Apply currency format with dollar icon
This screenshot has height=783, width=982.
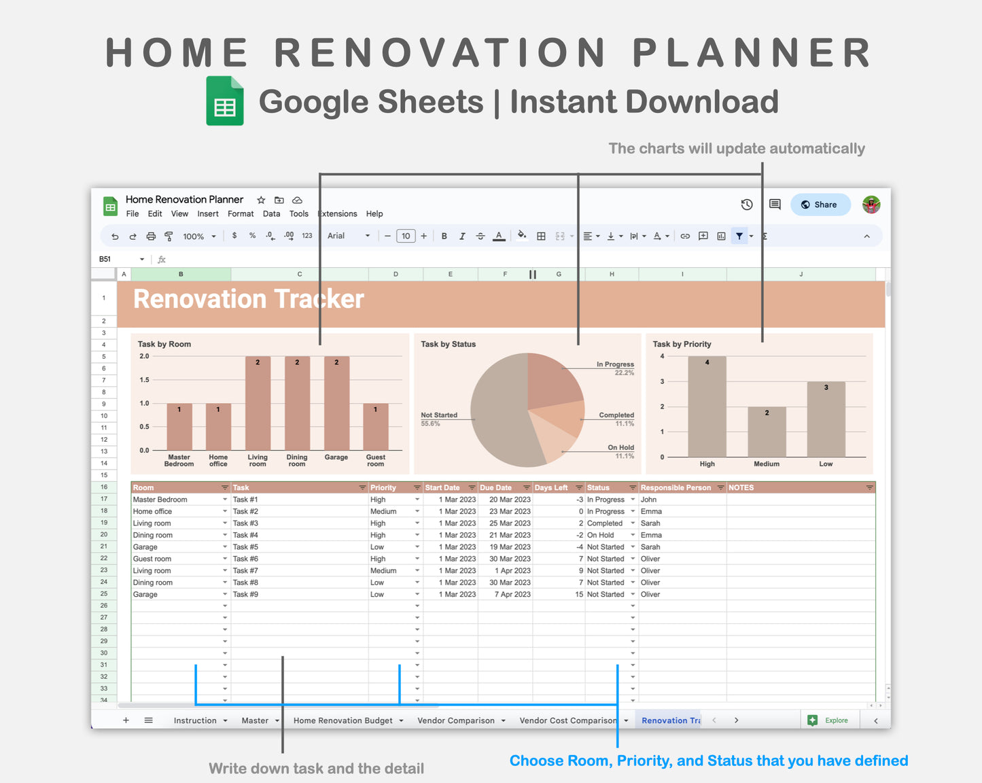(234, 236)
